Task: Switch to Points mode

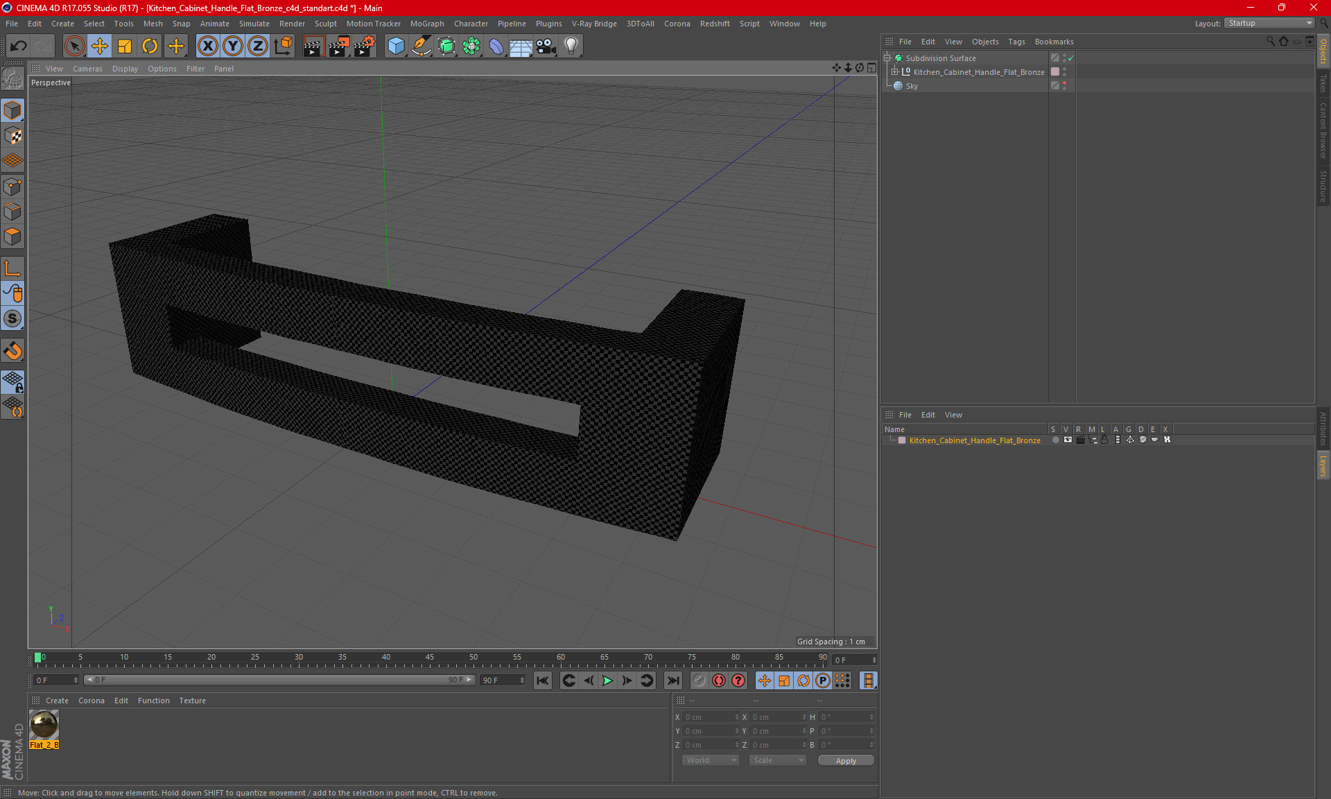Action: point(12,187)
